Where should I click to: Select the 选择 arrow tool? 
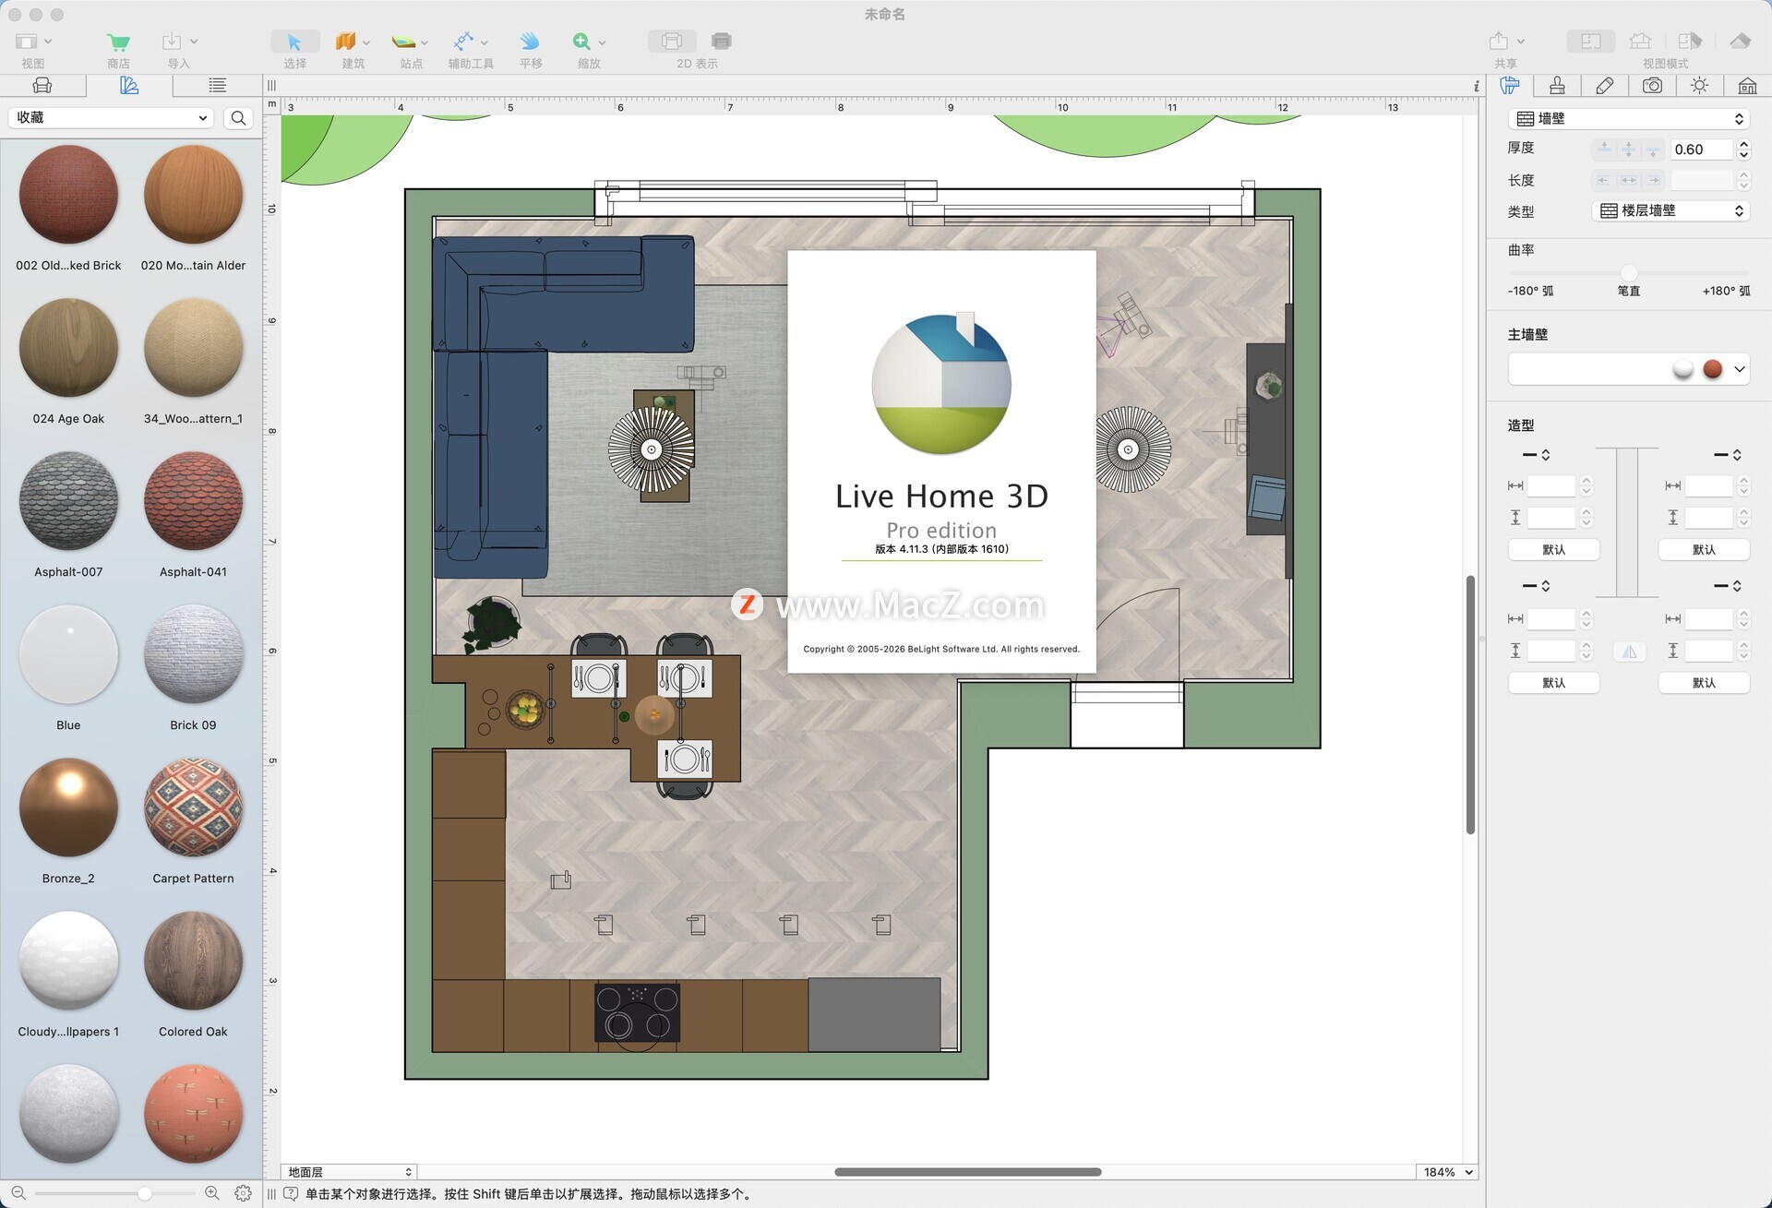point(294,42)
